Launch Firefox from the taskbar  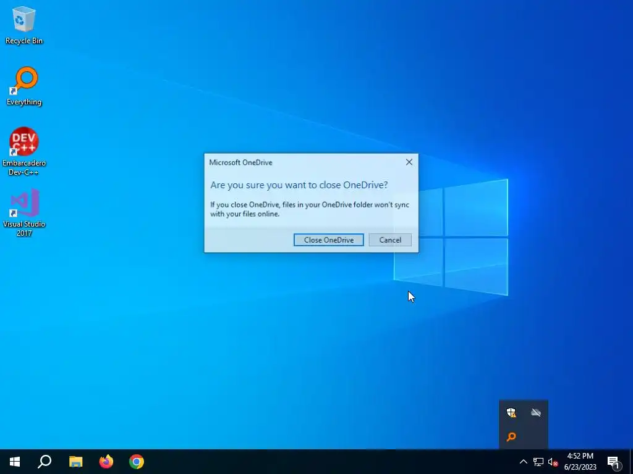point(106,462)
